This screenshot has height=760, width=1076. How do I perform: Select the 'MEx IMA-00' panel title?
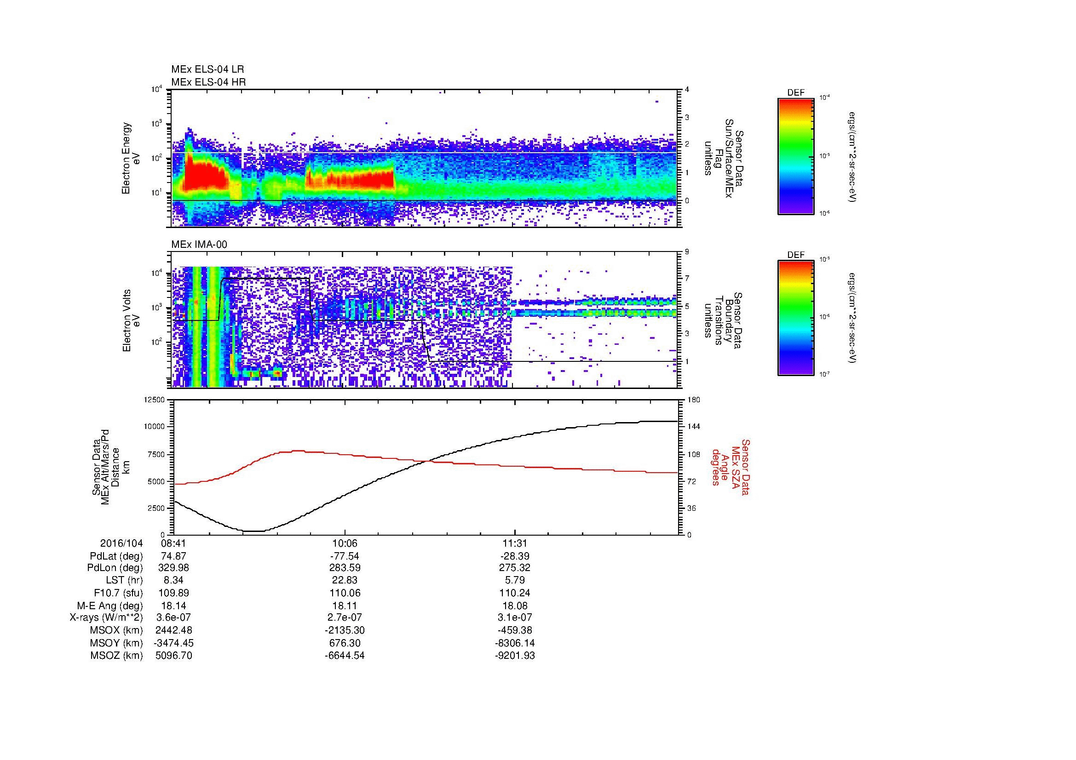(199, 245)
